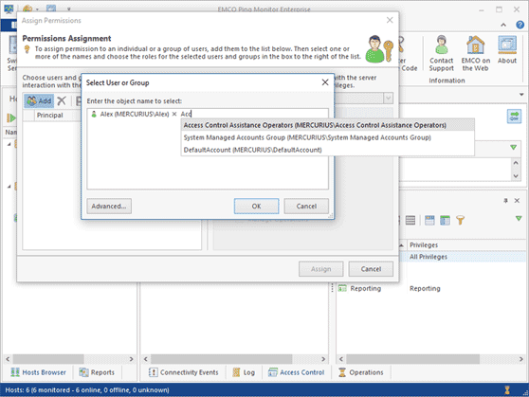Click the Operations pane's right scroll arrow
This screenshot has height=397, width=529.
pos(520,359)
